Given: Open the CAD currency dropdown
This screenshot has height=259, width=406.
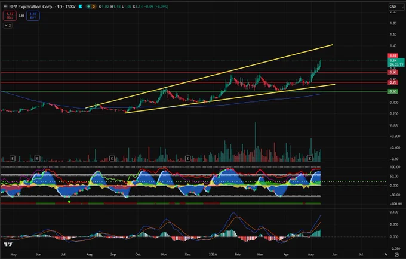Looking at the screenshot, I should click(x=396, y=7).
